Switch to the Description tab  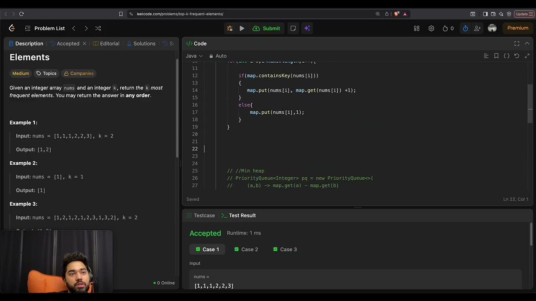[x=26, y=43]
